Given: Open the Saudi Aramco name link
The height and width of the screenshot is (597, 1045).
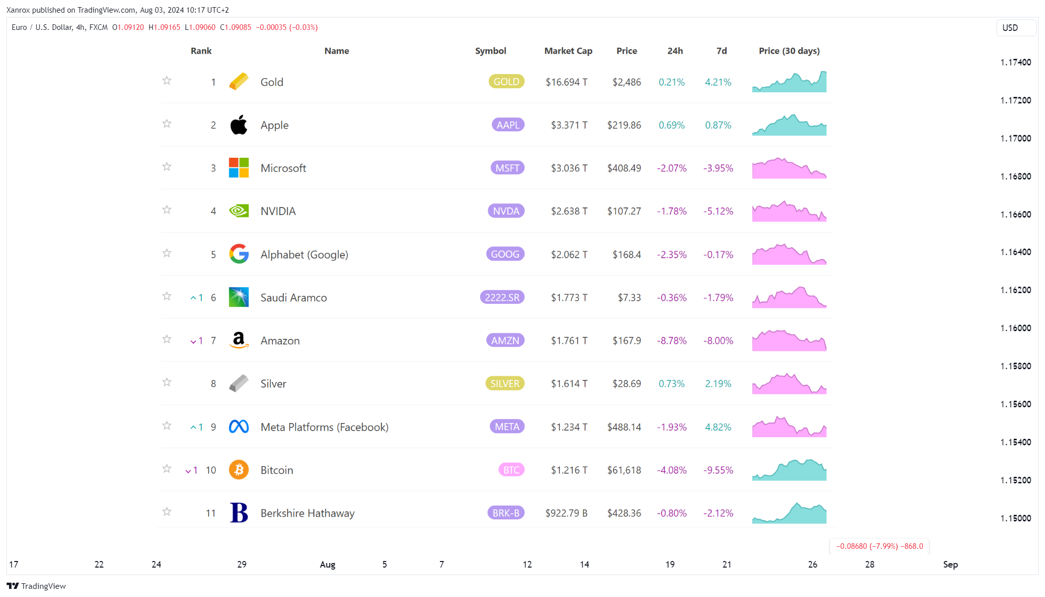Looking at the screenshot, I should click(x=294, y=297).
